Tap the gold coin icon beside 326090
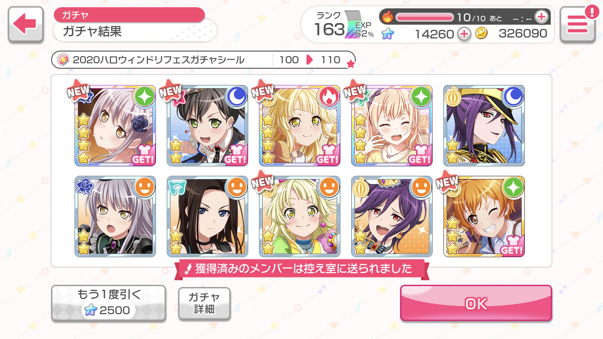This screenshot has width=603, height=339. point(481,33)
